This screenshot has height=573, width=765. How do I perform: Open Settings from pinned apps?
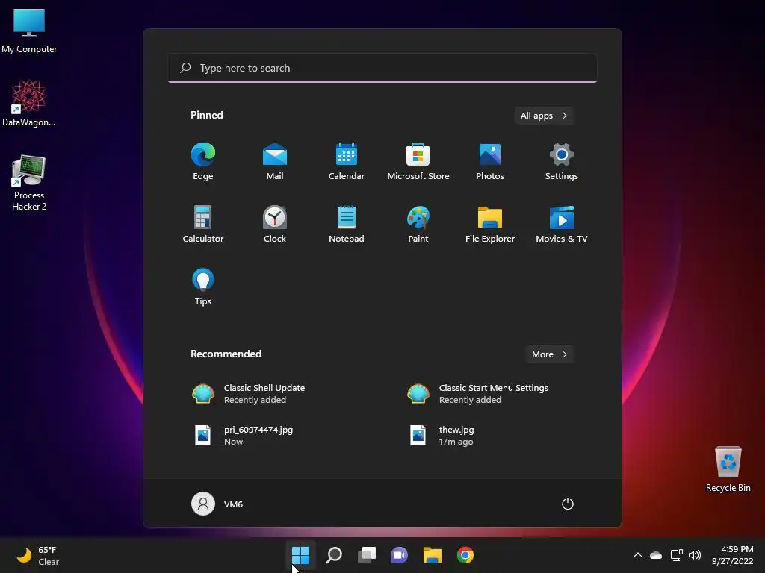pyautogui.click(x=562, y=161)
